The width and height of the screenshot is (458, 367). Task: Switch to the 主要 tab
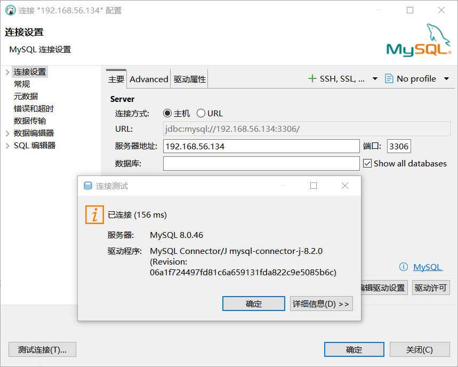(116, 79)
